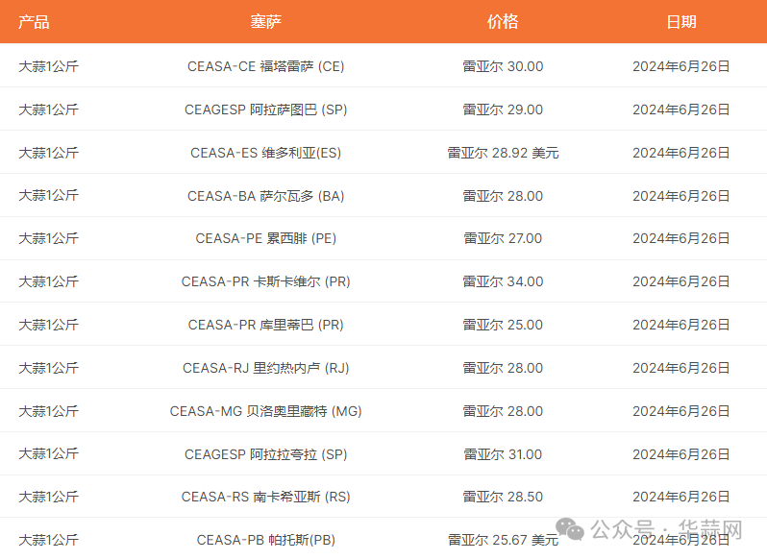Image resolution: width=767 pixels, height=560 pixels.
Task: Select the CEASA-PR 卡斯卡维尔 (PR) cell
Action: pyautogui.click(x=265, y=281)
